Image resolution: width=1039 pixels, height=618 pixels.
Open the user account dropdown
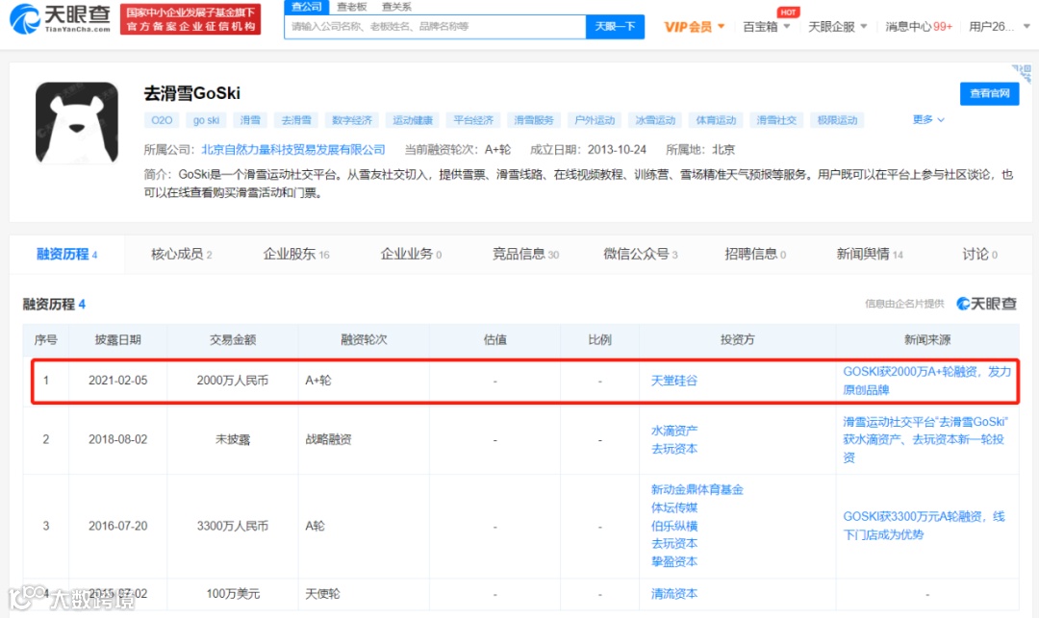(1000, 27)
